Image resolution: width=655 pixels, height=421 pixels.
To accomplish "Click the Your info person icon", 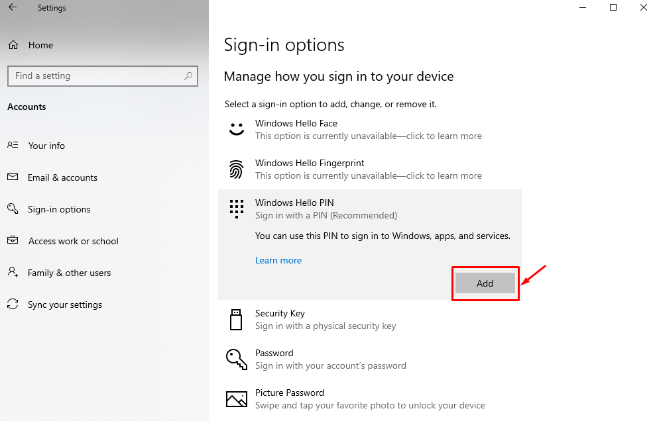I will 13,146.
